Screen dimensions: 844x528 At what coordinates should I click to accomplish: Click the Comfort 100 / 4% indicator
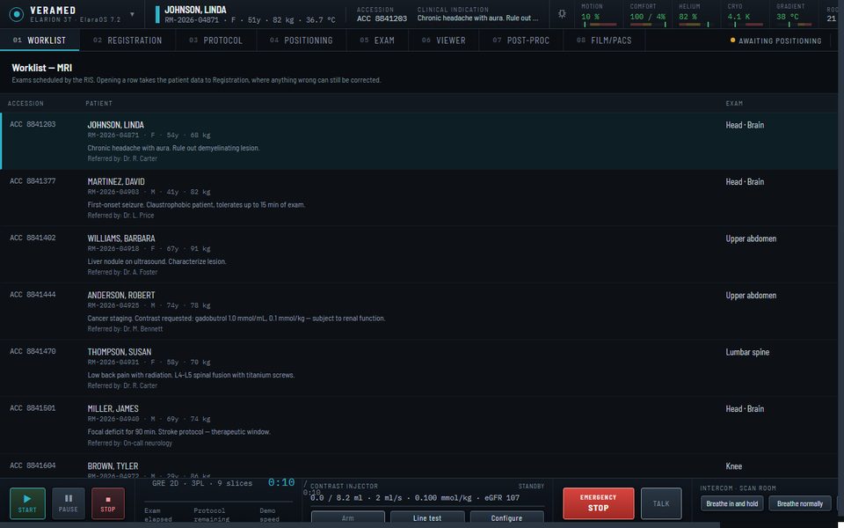[648, 15]
